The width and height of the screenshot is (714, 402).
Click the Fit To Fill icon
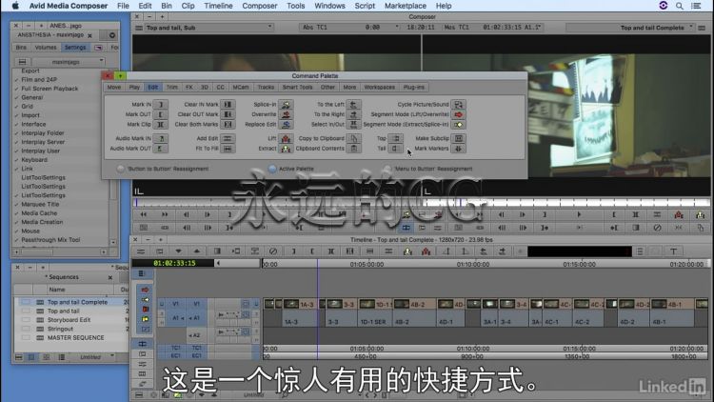pyautogui.click(x=228, y=148)
